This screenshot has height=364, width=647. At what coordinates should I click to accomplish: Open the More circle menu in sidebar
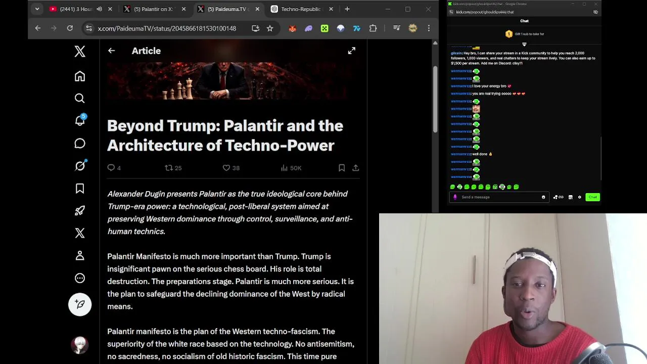pos(80,278)
